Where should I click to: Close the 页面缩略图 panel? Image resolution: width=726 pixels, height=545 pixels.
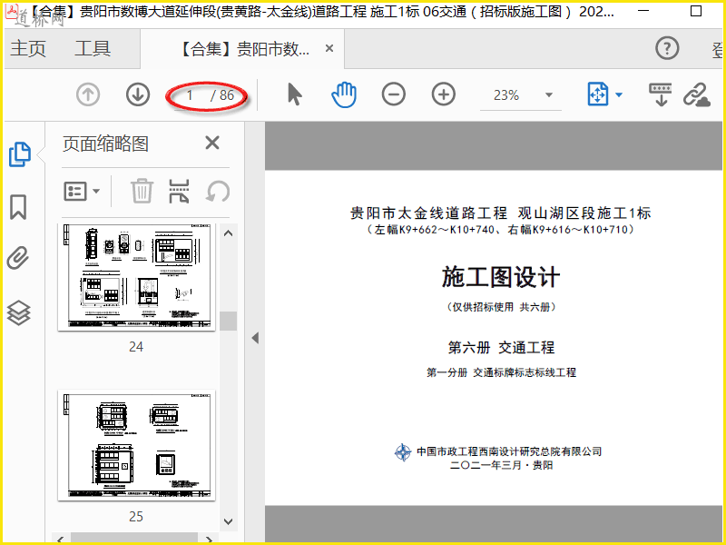coord(212,143)
